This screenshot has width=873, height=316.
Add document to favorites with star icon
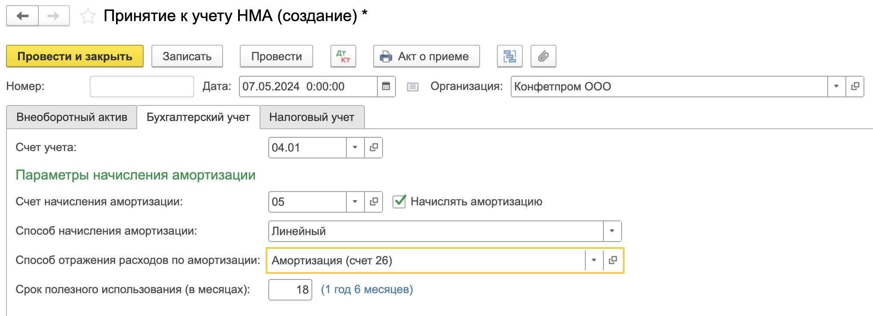[88, 17]
